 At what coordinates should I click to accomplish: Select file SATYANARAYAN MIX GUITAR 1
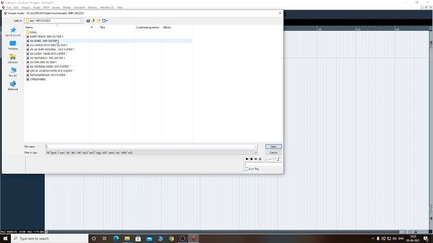[x=47, y=75]
